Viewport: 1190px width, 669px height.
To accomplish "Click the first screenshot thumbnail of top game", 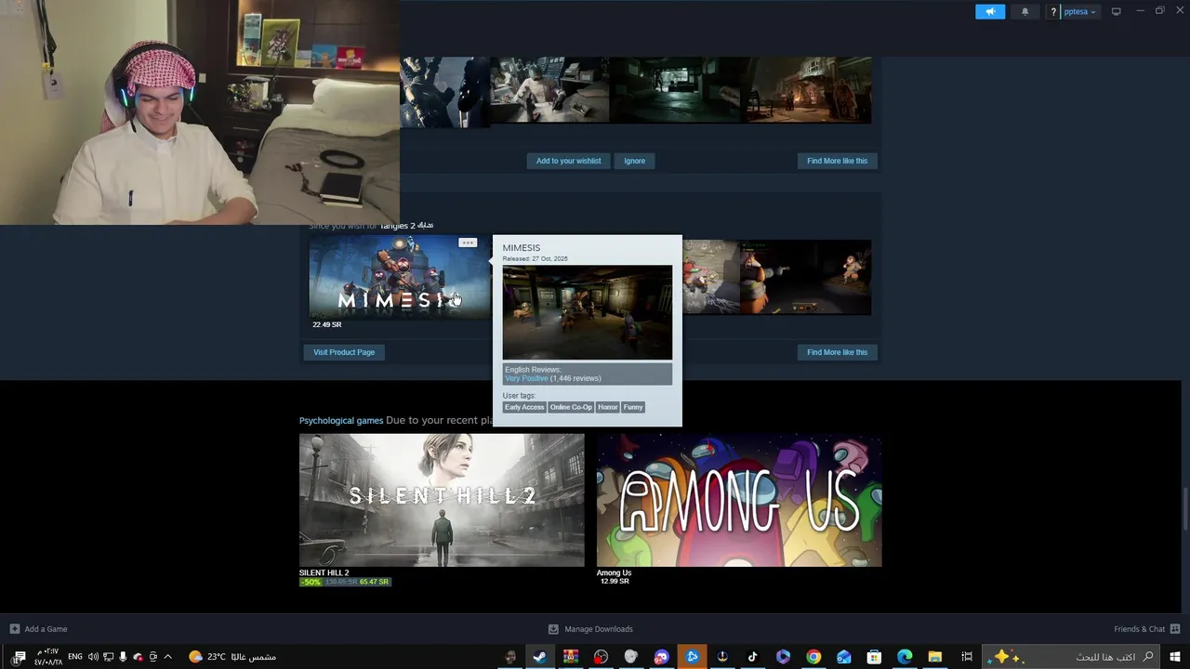I will pyautogui.click(x=444, y=90).
